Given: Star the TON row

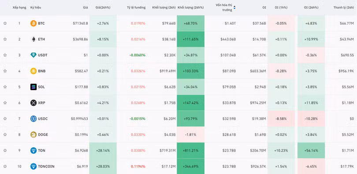Looking at the screenshot, I should (5, 150).
